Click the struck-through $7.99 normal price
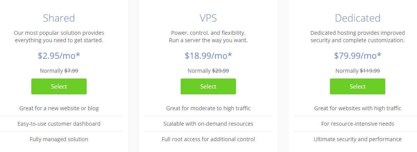Screen dimensions: 417x152 (71, 71)
